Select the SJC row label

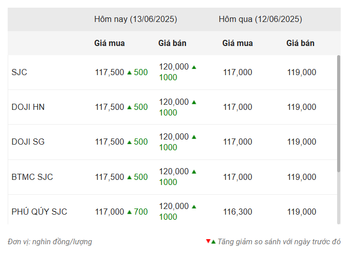pos(19,73)
